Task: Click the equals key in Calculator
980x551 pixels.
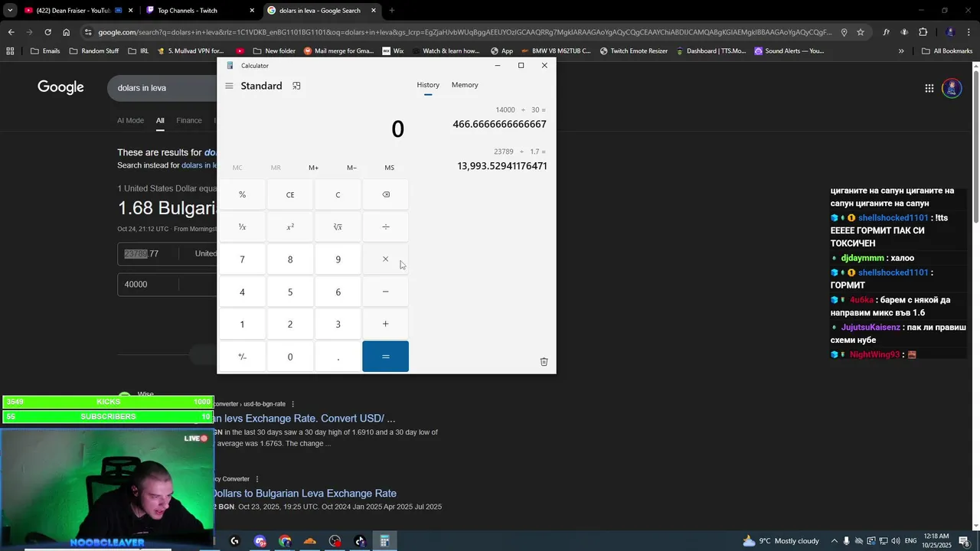Action: (385, 357)
